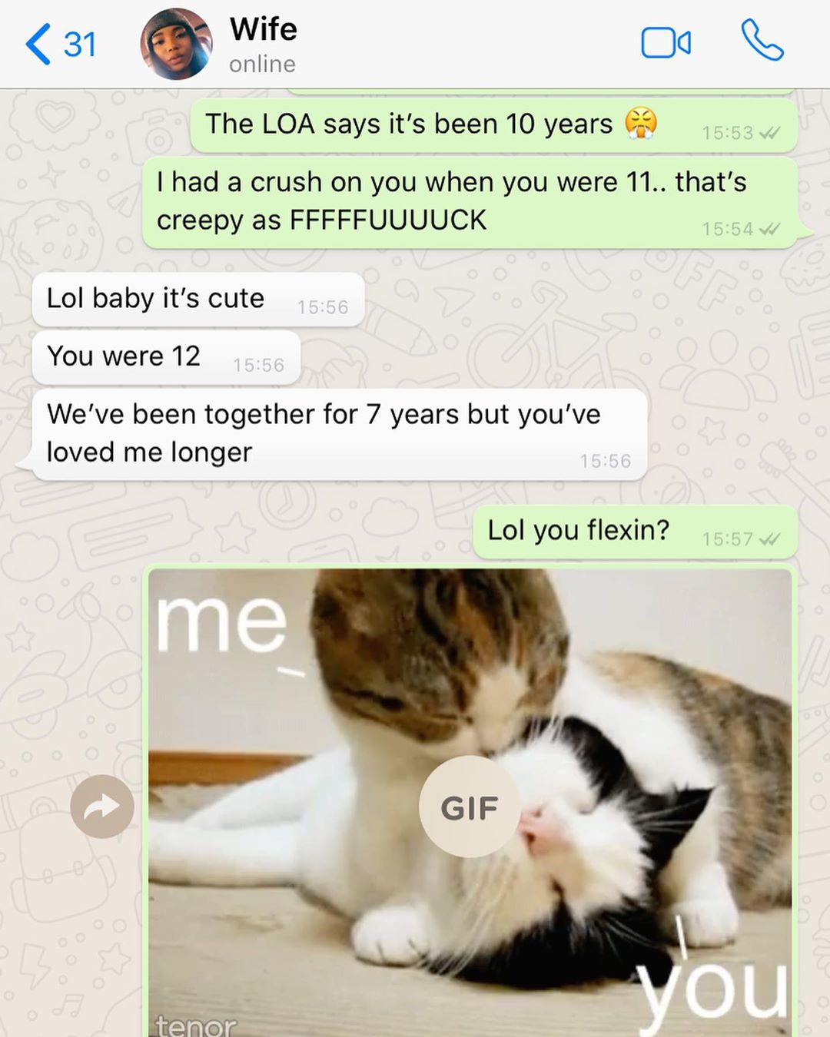Open the cat GIF image preview
Viewport: 830px width, 1037px height.
pos(470,803)
